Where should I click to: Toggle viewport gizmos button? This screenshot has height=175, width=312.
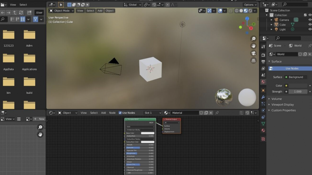coord(209,11)
